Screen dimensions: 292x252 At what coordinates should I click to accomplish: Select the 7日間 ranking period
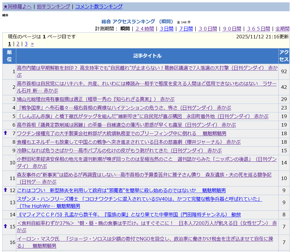pos(186,29)
